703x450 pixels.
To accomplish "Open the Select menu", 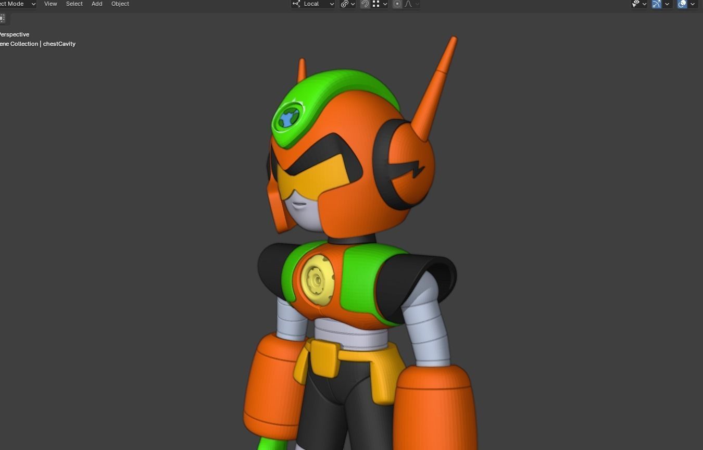I will click(x=74, y=4).
